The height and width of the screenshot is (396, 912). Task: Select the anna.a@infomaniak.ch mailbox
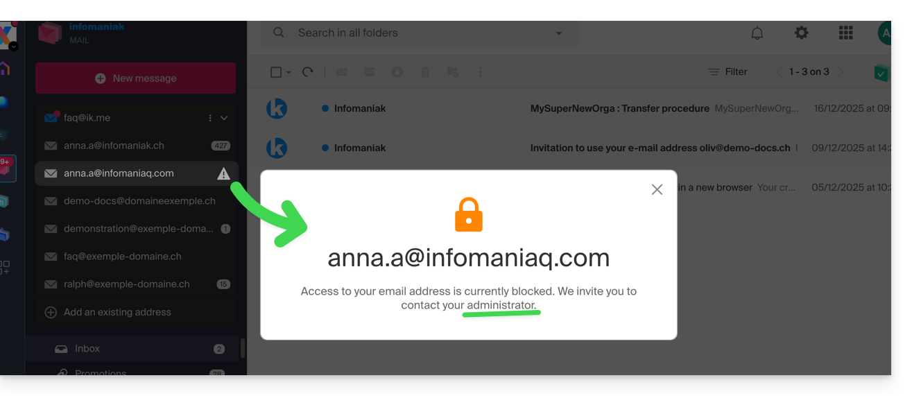[x=114, y=146]
